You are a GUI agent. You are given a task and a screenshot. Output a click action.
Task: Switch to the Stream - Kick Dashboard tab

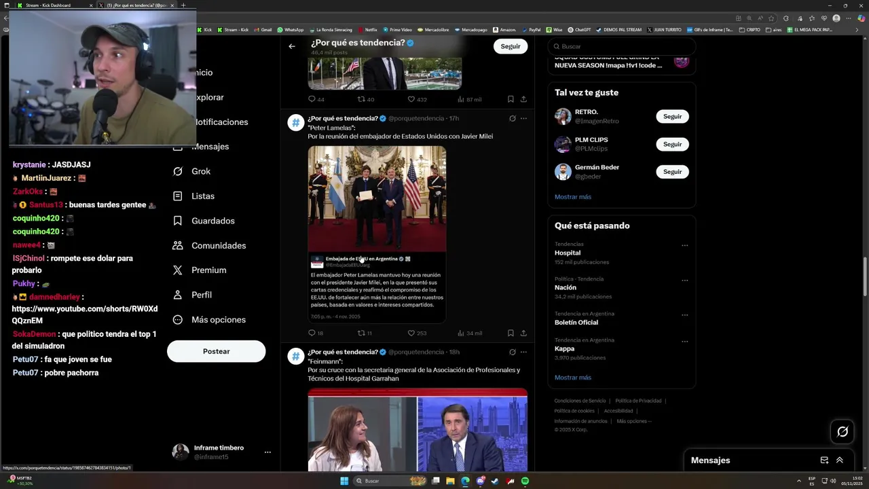[x=53, y=5]
